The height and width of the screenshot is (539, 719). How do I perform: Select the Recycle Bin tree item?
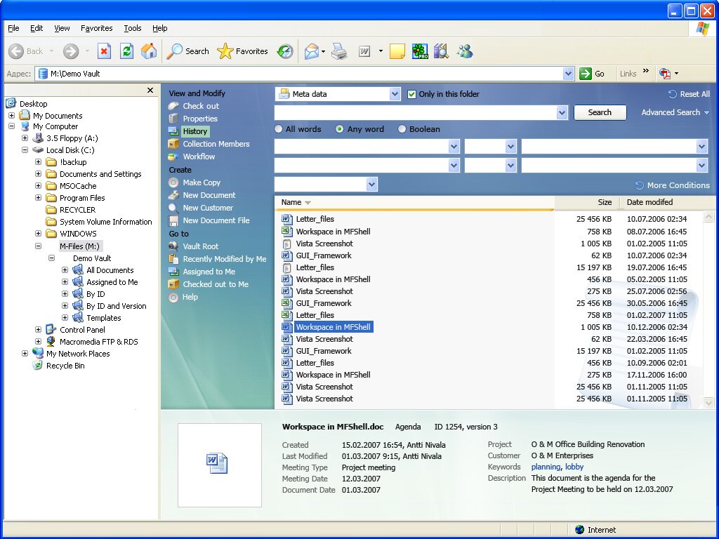coord(65,365)
